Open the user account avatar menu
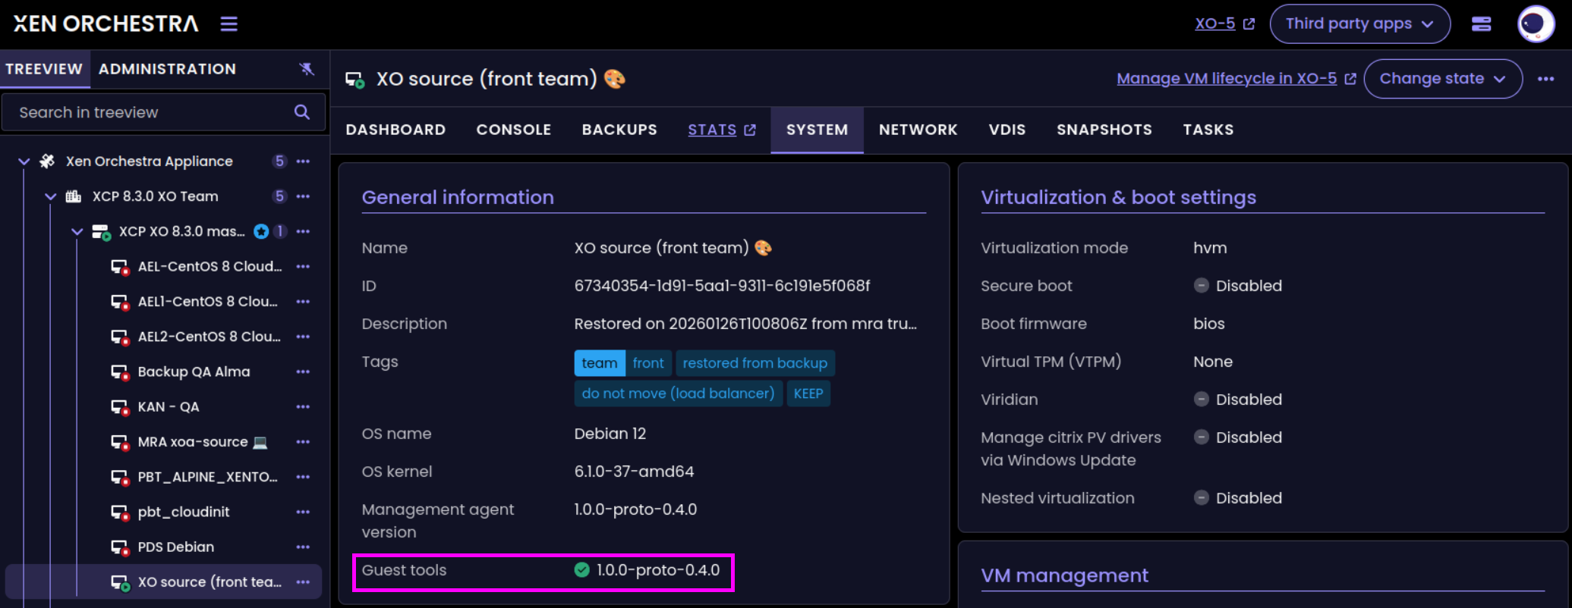 1536,24
